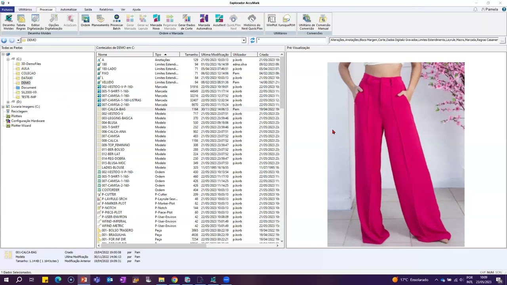Screen dimensions: 507x285
Task: Click the refresh icon beside the path bar
Action: coord(252,40)
